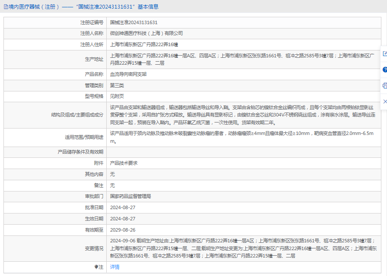Image resolution: width=387 pixels, height=276 pixels.
Task: Select the value 第三类
Action: pyautogui.click(x=117, y=85)
